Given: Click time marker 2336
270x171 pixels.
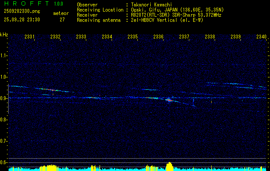Looking at the screenshot, I should pyautogui.click(x=158, y=36).
